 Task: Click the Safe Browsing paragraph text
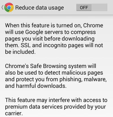(x=56, y=76)
